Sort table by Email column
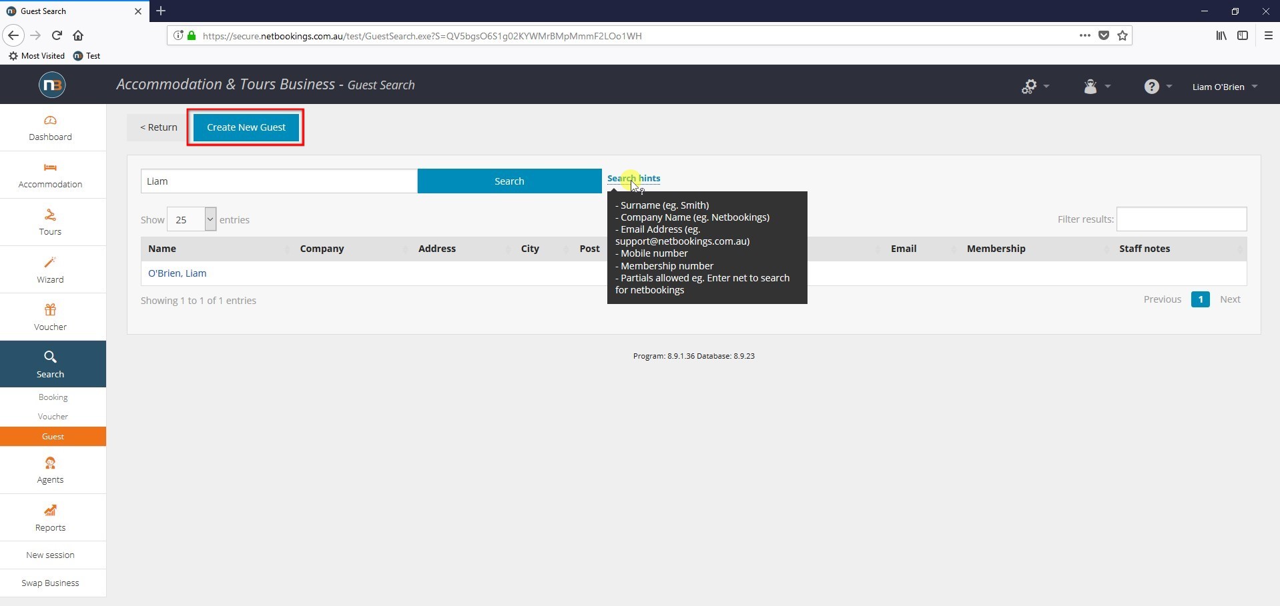Viewport: 1280px width, 606px height. pos(922,249)
